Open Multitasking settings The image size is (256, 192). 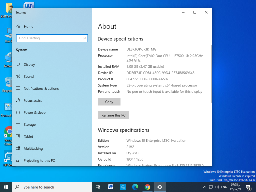pos(52,148)
